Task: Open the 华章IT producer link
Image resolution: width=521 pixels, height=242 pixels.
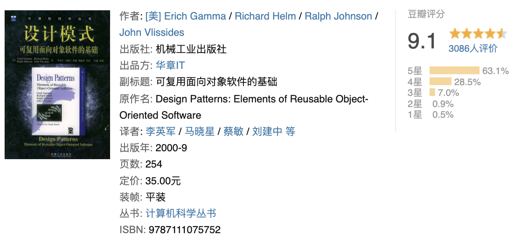Action: [170, 65]
